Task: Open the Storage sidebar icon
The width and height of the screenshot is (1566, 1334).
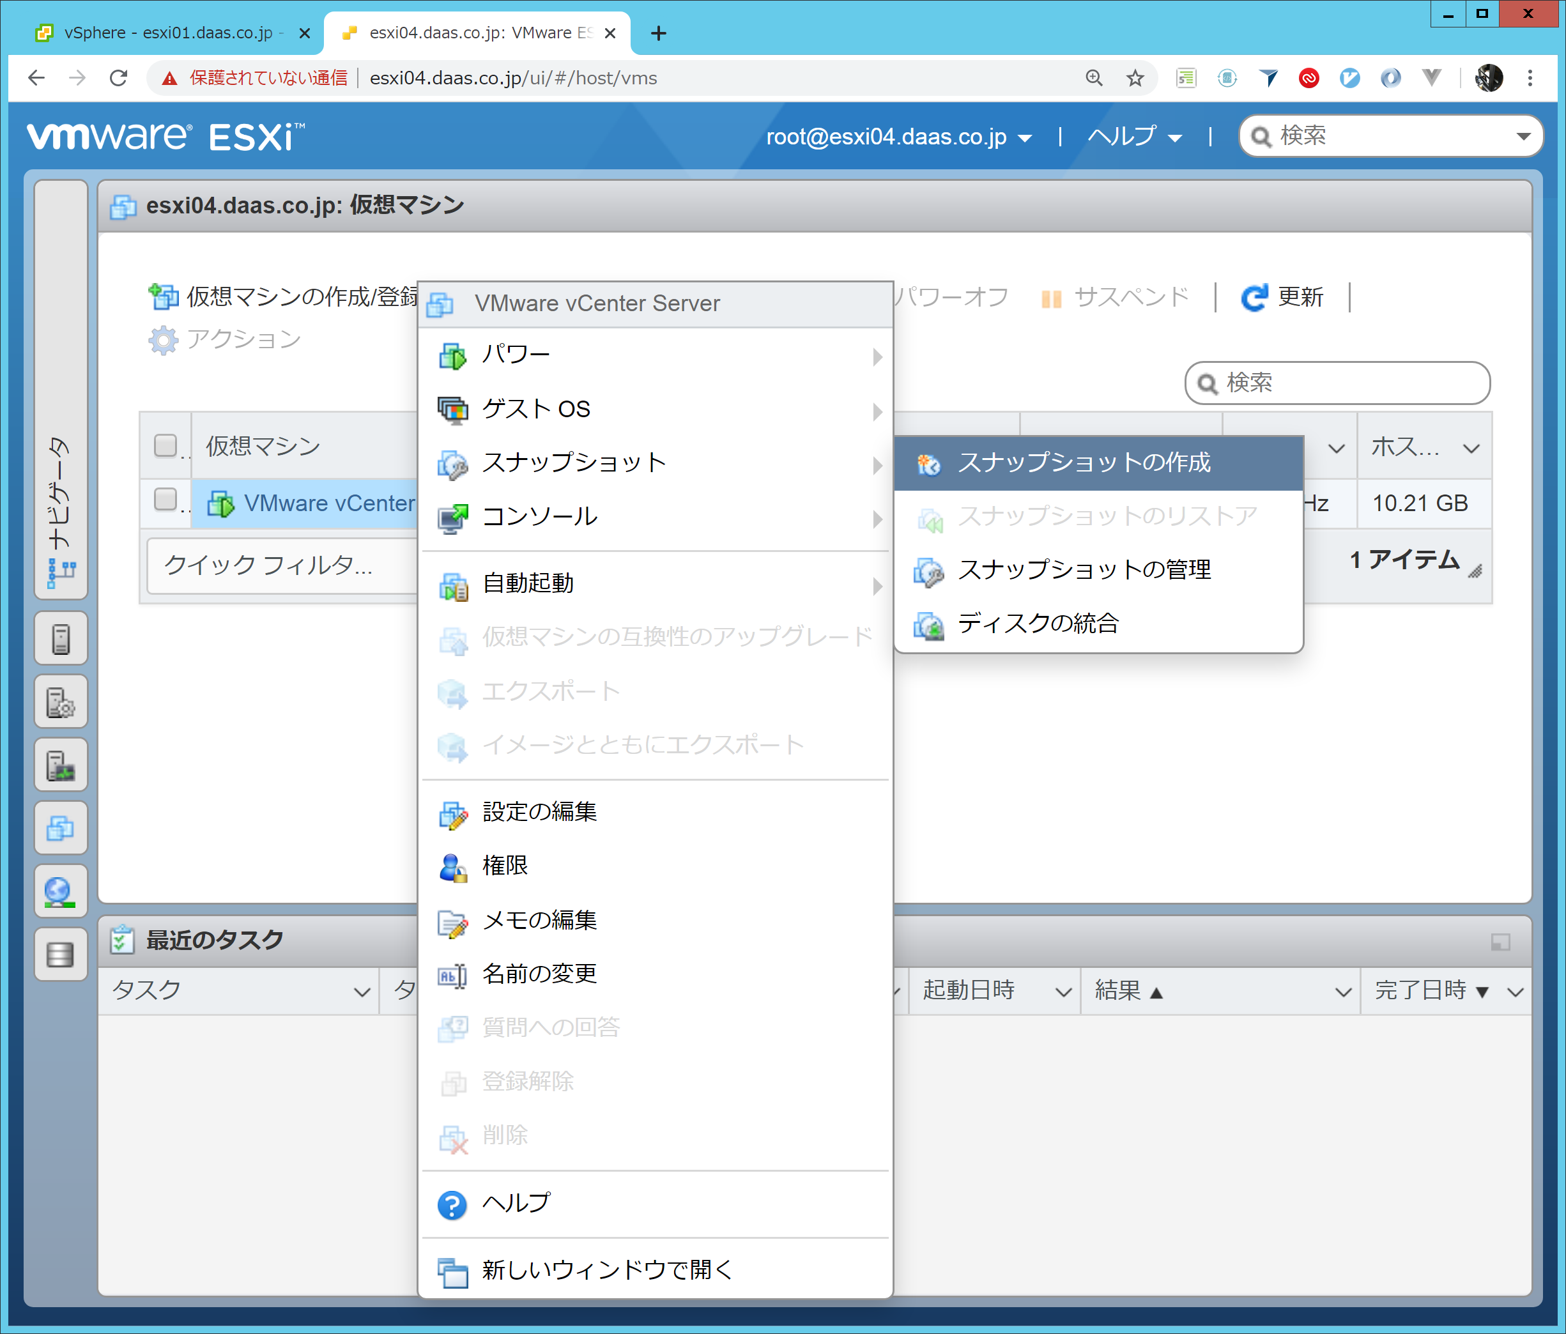Action: [x=61, y=955]
